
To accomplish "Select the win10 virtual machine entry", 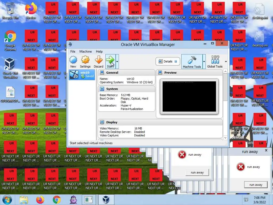I will click(x=82, y=75).
